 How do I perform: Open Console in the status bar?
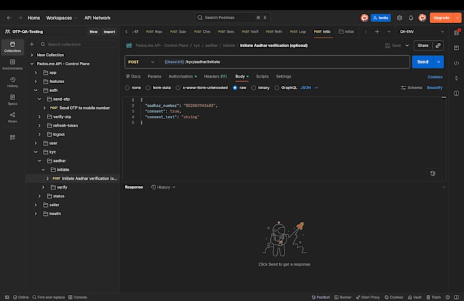[x=78, y=297]
